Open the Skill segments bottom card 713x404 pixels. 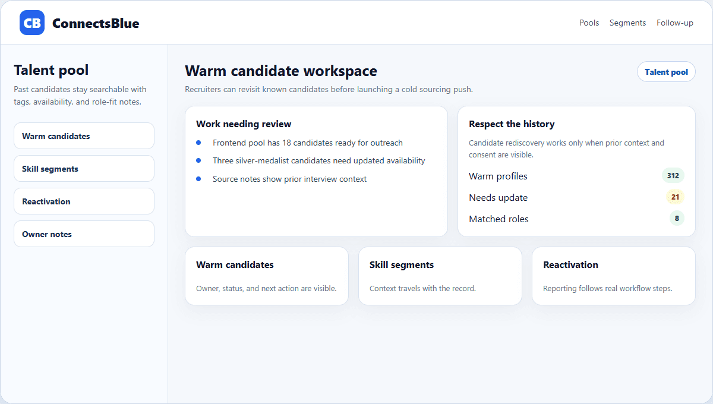point(440,276)
